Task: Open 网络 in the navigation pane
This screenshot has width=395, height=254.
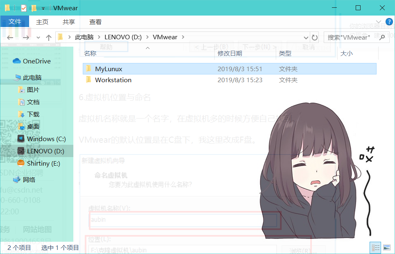Action: (29, 180)
